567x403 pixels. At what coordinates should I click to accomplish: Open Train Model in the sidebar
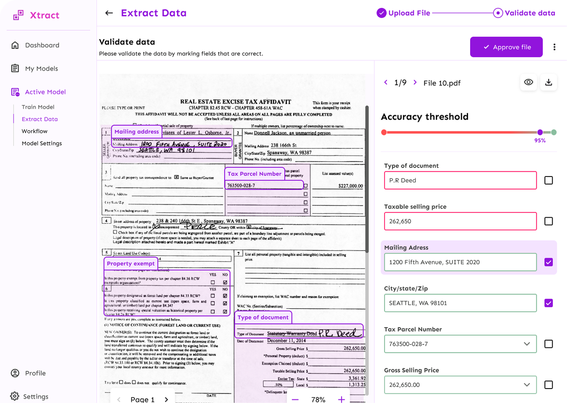(x=38, y=107)
